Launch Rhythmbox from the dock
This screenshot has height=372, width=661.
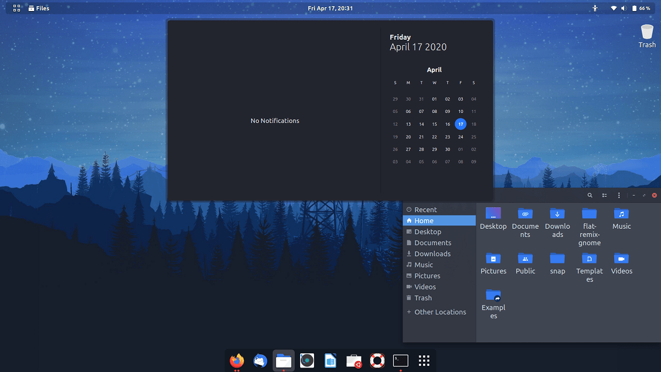pos(307,360)
